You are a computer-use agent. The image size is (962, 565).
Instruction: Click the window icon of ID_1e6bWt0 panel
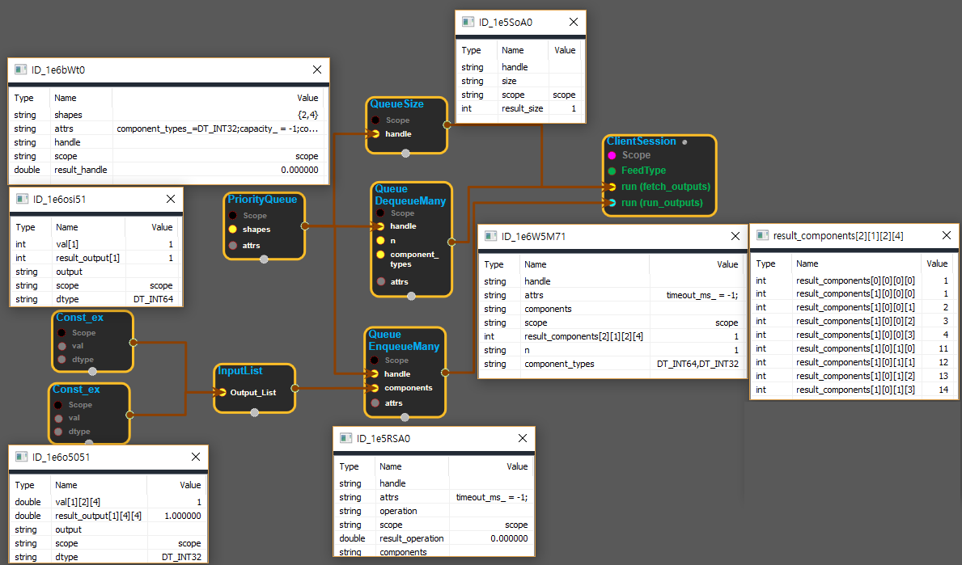[21, 70]
